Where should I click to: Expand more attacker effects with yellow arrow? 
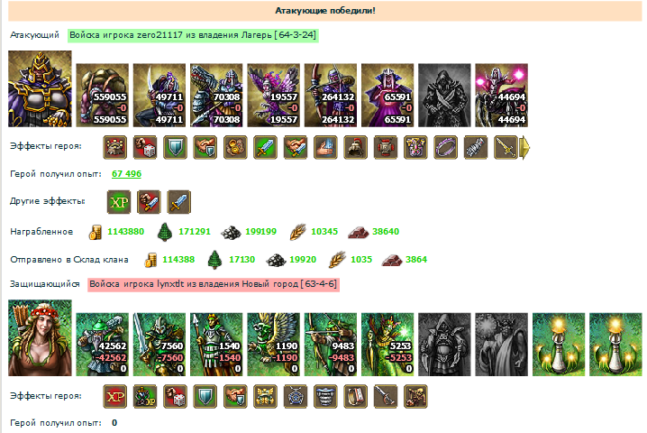(524, 148)
